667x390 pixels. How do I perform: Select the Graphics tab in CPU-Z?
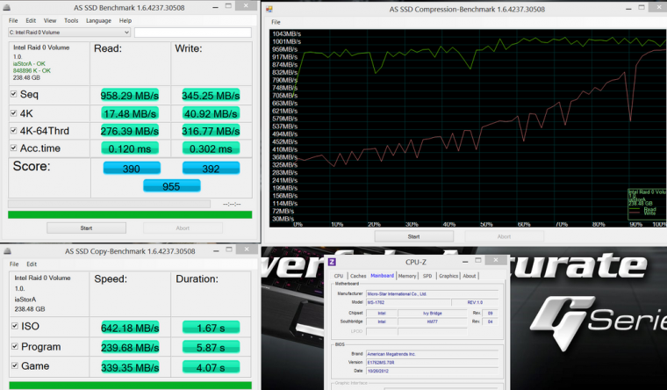(448, 276)
